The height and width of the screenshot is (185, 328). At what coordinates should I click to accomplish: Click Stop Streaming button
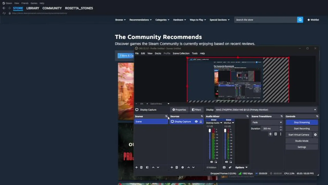tap(302, 122)
